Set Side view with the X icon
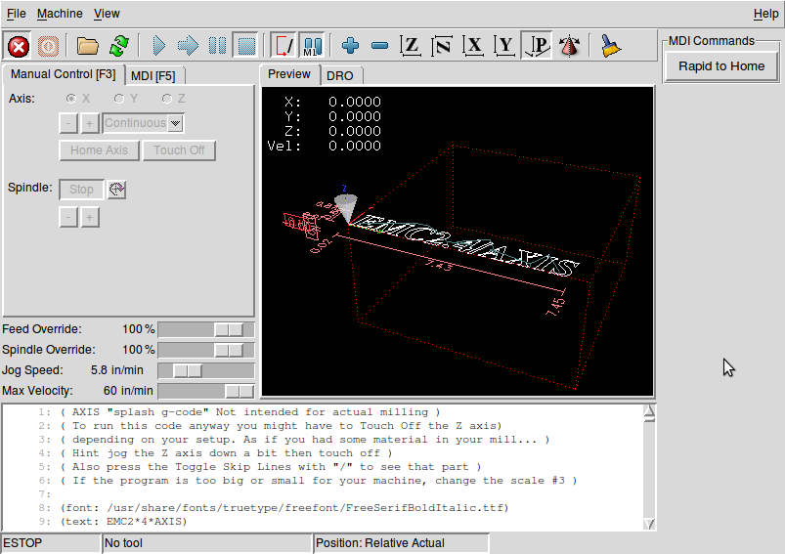The height and width of the screenshot is (554, 785). (x=473, y=46)
